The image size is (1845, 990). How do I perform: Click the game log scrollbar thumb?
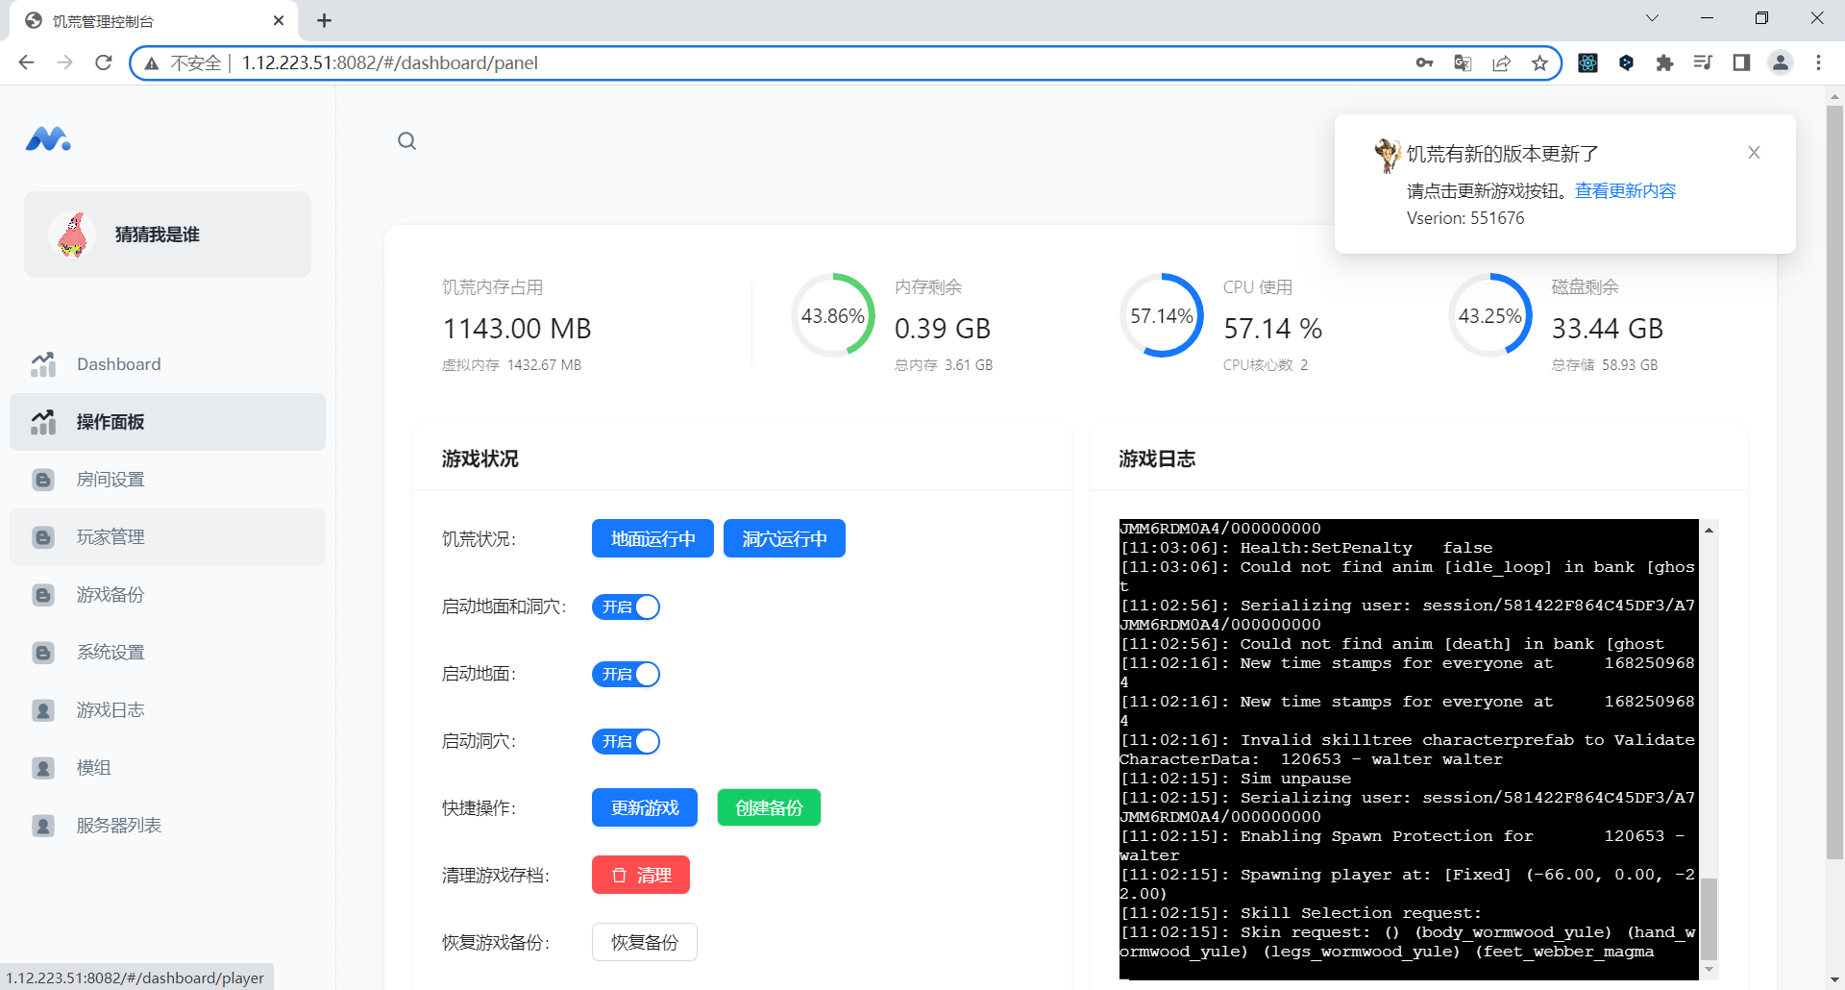click(1709, 919)
